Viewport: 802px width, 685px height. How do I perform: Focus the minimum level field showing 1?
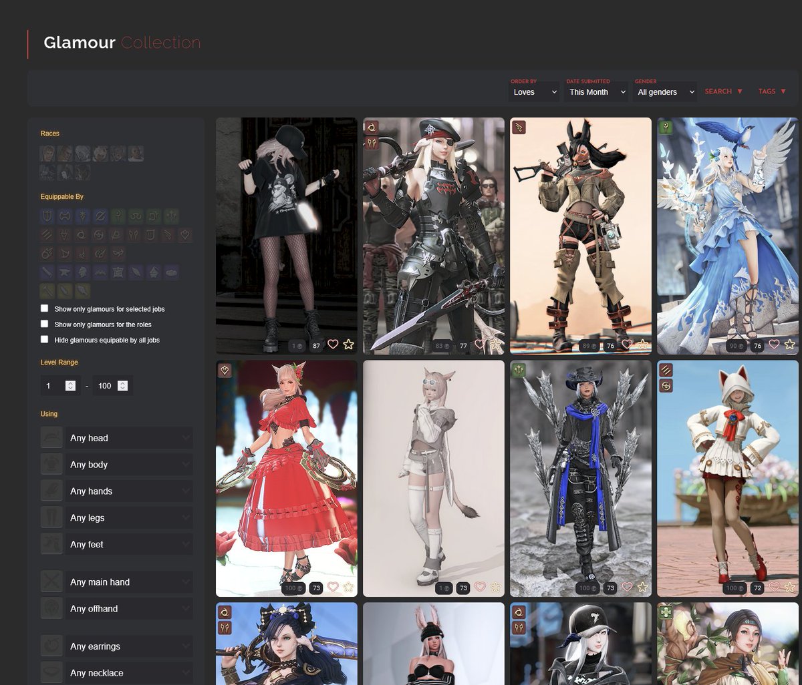tap(60, 386)
